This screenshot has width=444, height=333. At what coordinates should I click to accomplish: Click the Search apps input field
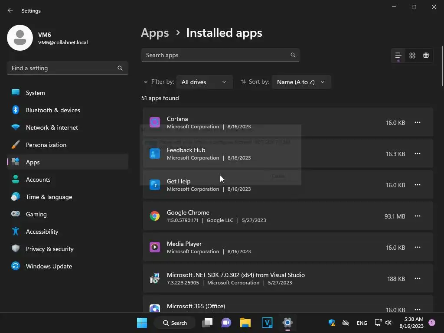click(x=220, y=55)
